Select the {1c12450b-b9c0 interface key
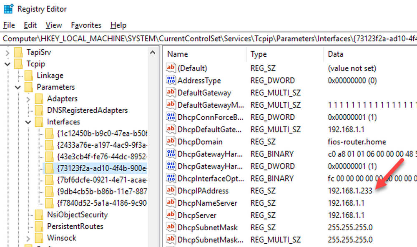This screenshot has width=417, height=247. [x=102, y=134]
